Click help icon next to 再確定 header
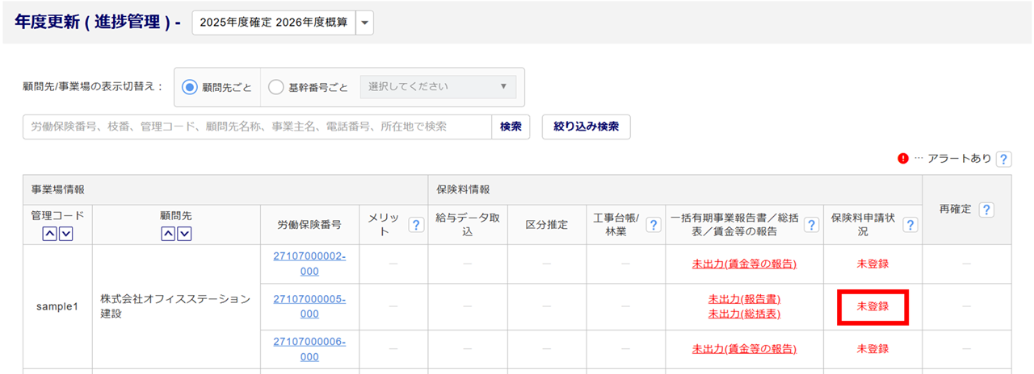This screenshot has height=374, width=1034. (986, 210)
